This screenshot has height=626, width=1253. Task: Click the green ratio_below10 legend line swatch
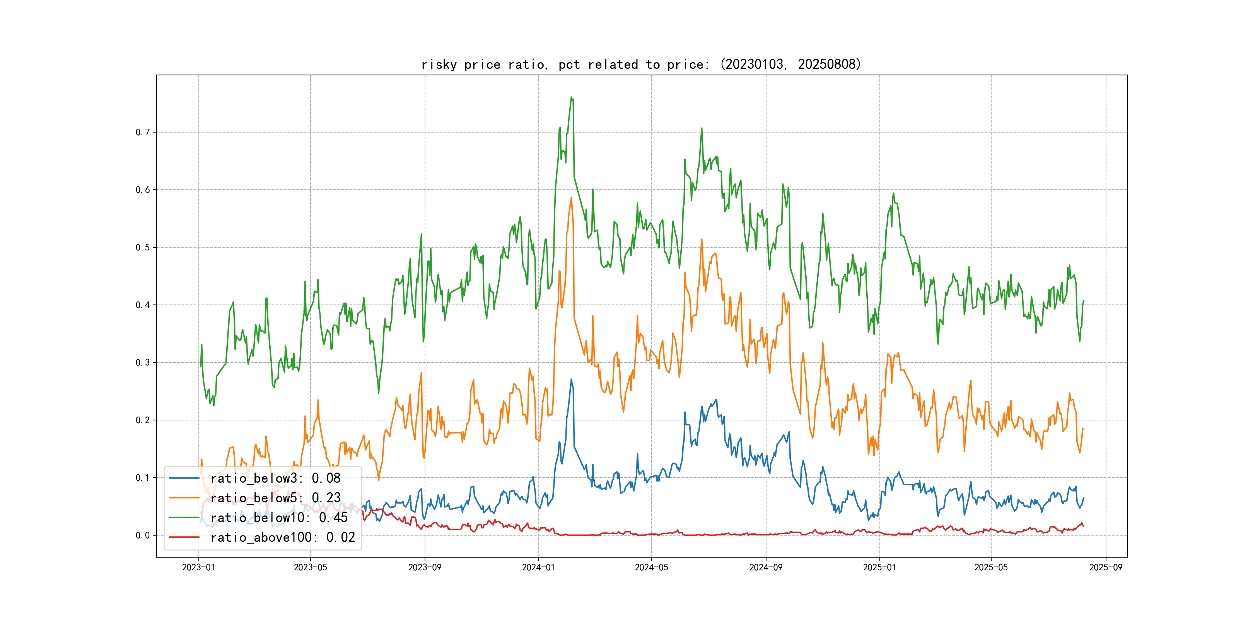pyautogui.click(x=184, y=518)
